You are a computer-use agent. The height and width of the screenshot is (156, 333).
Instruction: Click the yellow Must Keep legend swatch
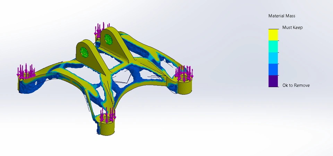pos(273,35)
